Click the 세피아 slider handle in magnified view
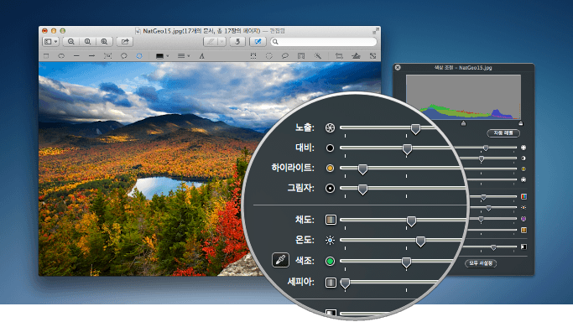Image resolution: width=573 pixels, height=322 pixels. coord(345,283)
